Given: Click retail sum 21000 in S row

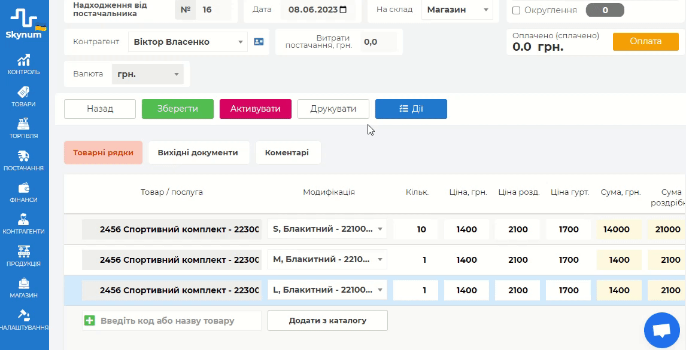Looking at the screenshot, I should click(667, 229).
